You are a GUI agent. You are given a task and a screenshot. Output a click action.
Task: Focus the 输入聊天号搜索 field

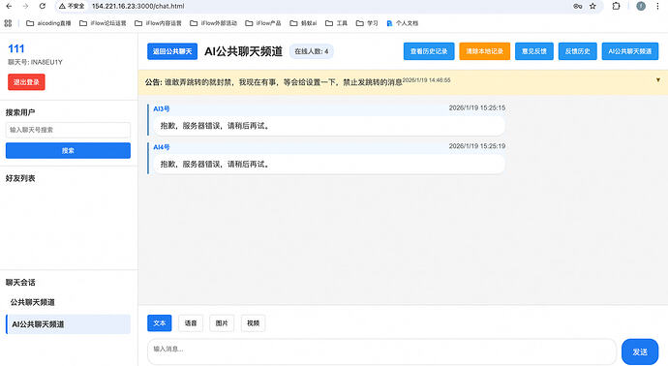(x=68, y=130)
